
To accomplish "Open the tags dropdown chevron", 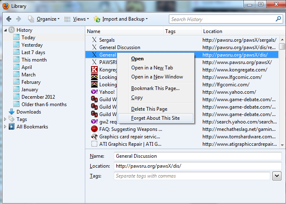I will [277, 176].
